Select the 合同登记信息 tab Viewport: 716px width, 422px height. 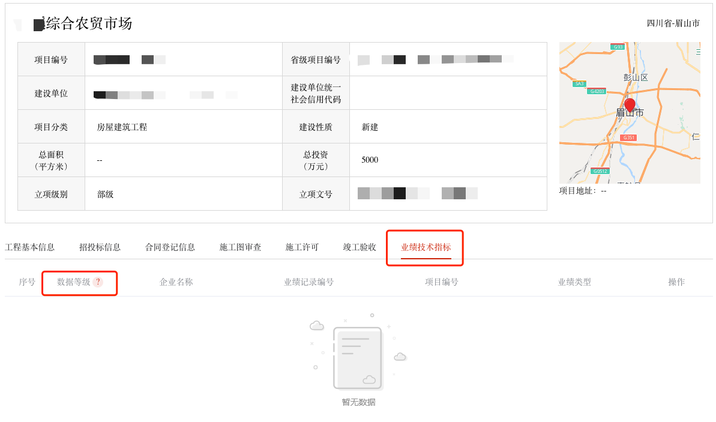pos(170,247)
